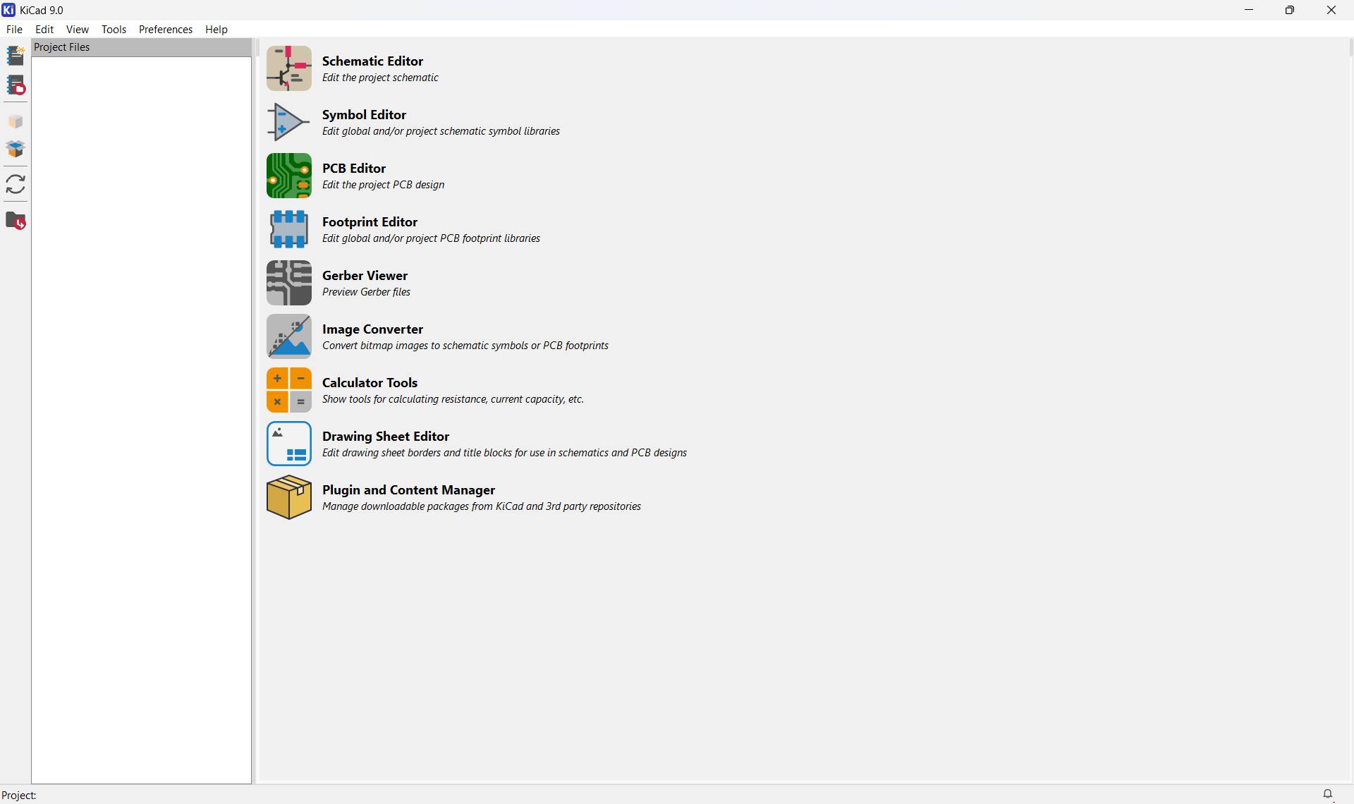Start the Gerber Viewer icon
The height and width of the screenshot is (804, 1354).
(x=288, y=283)
